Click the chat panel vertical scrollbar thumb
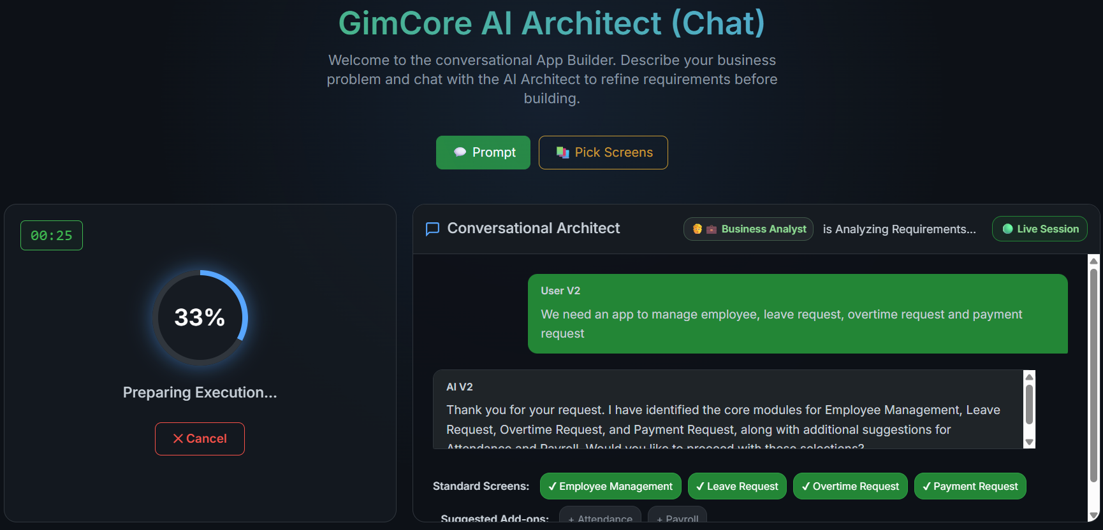Viewport: 1103px width, 530px height. pos(1094,376)
